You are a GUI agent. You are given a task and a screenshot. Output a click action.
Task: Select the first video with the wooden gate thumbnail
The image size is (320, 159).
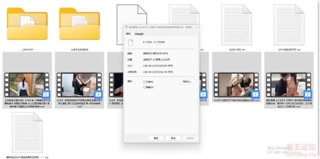[27, 80]
